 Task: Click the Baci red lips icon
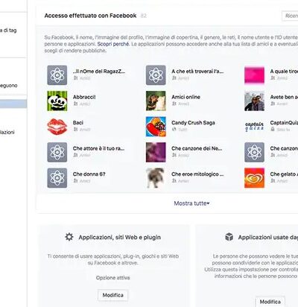pos(57,127)
